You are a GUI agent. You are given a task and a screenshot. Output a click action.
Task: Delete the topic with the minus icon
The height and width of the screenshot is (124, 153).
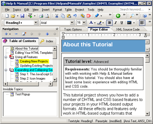coord(16,34)
